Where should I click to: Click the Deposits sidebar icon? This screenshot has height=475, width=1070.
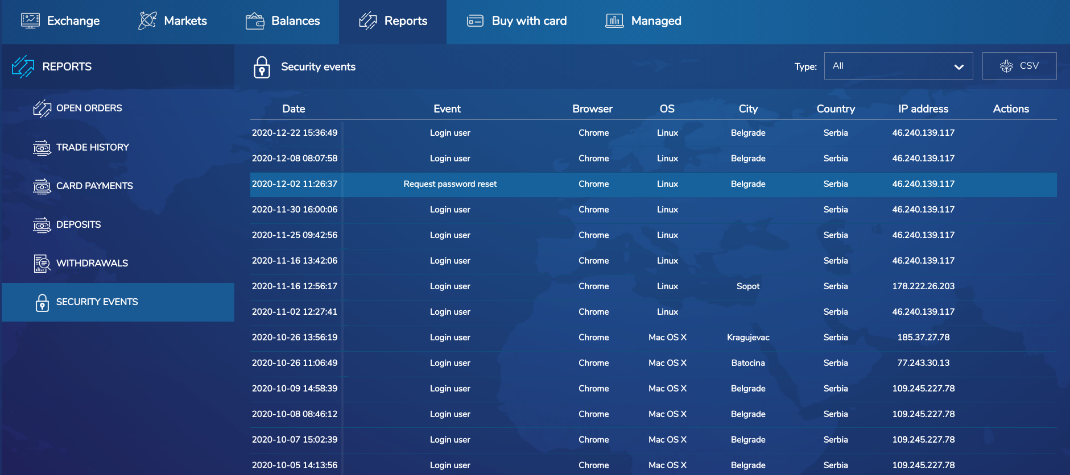42,225
